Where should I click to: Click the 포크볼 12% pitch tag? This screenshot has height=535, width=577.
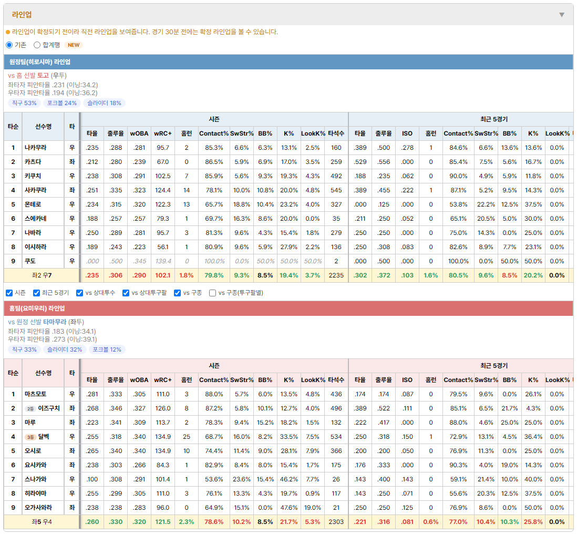[x=107, y=349]
